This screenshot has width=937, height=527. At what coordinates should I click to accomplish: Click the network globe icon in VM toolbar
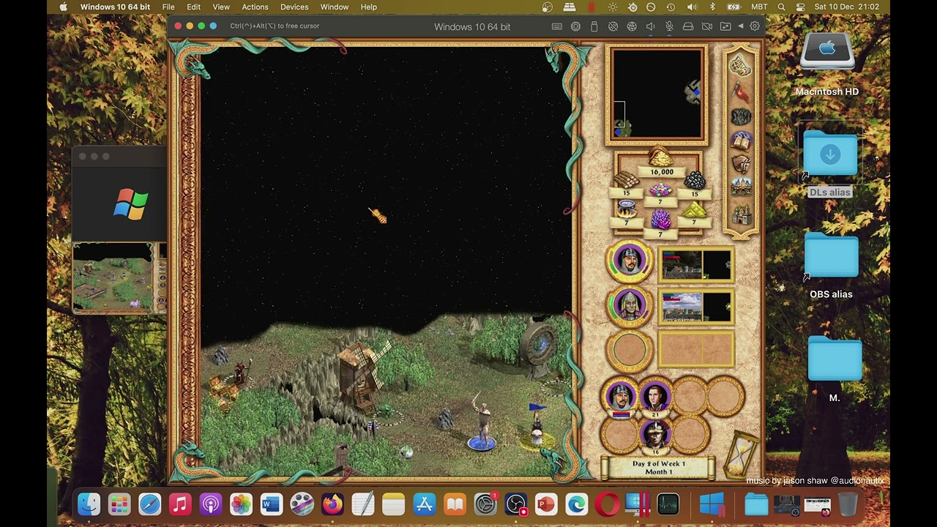(632, 26)
